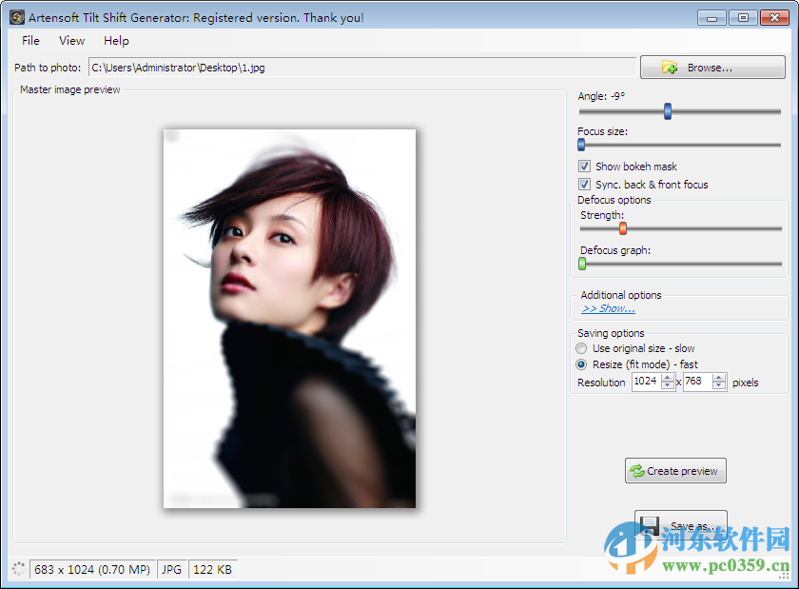Click the disk icon on Save as button
Viewport: 799px width, 589px height.
[651, 524]
